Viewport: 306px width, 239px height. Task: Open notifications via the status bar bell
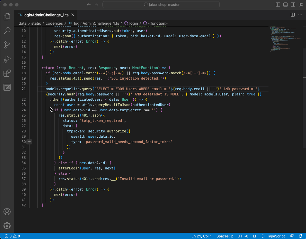click(300, 236)
